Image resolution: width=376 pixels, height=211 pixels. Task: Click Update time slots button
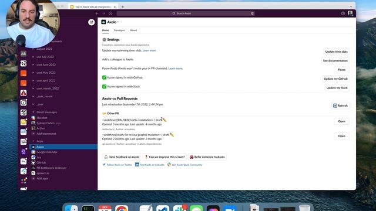(336, 52)
